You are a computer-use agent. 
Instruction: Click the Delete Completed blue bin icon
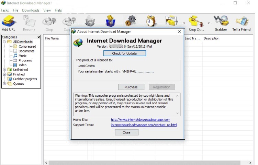pyautogui.click(x=110, y=21)
